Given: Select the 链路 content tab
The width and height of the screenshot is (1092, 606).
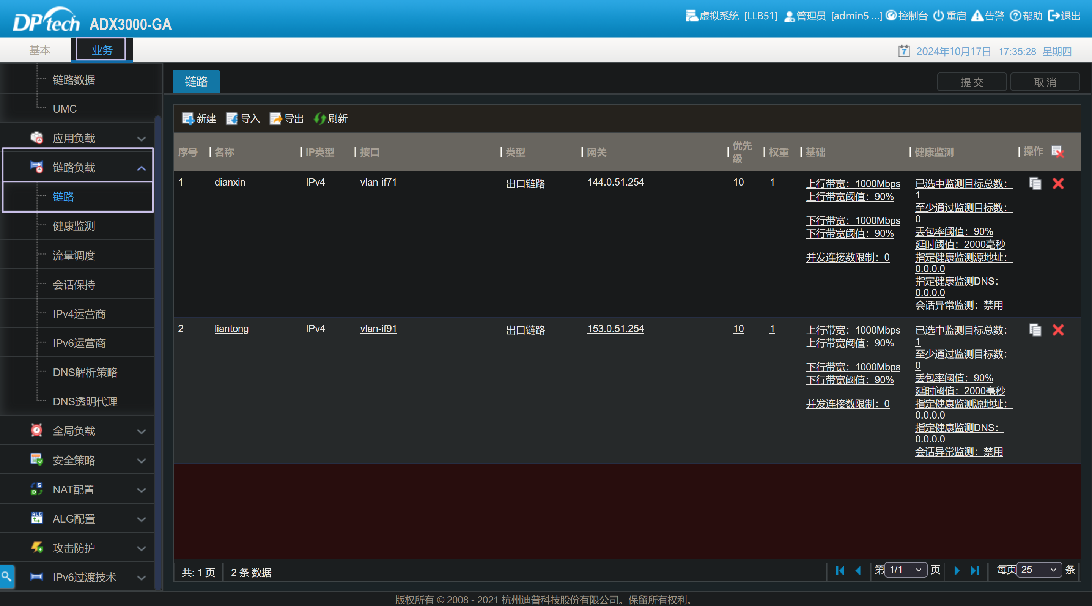Looking at the screenshot, I should [196, 81].
